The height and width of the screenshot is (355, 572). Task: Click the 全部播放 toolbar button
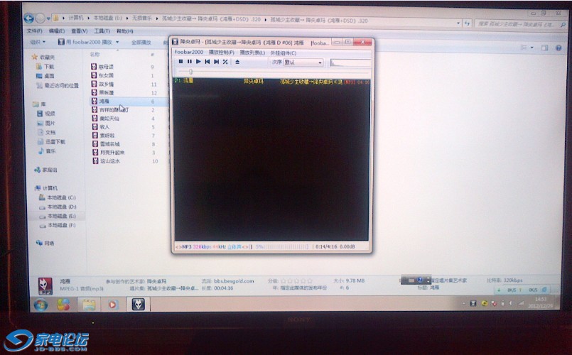[141, 43]
